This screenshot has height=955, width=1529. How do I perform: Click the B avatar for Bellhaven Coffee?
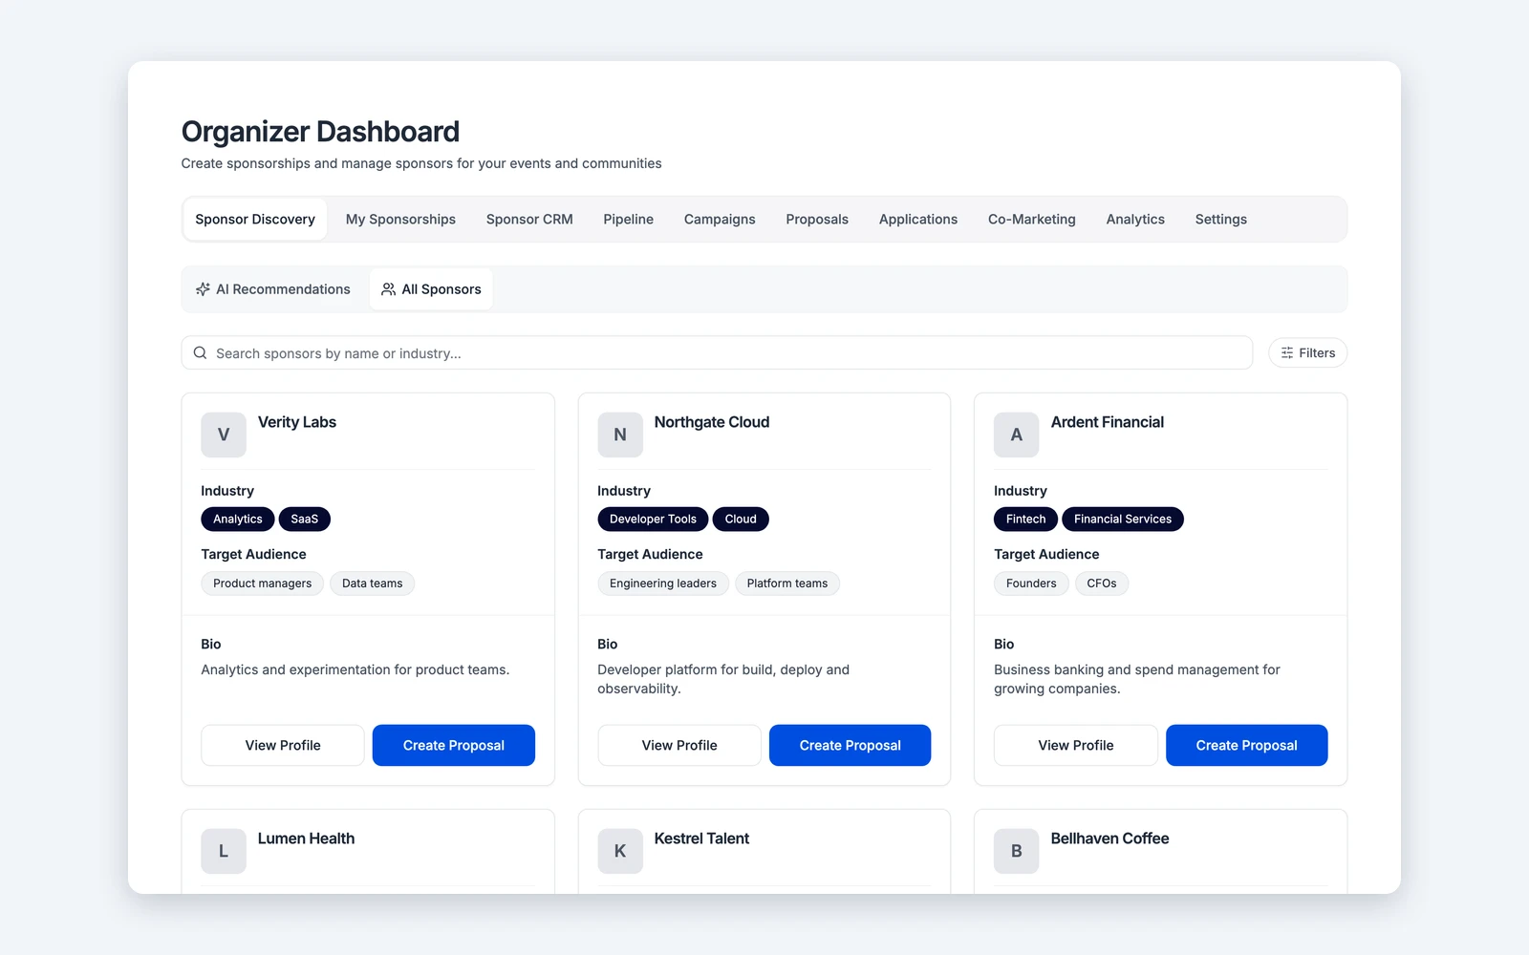[x=1017, y=851]
